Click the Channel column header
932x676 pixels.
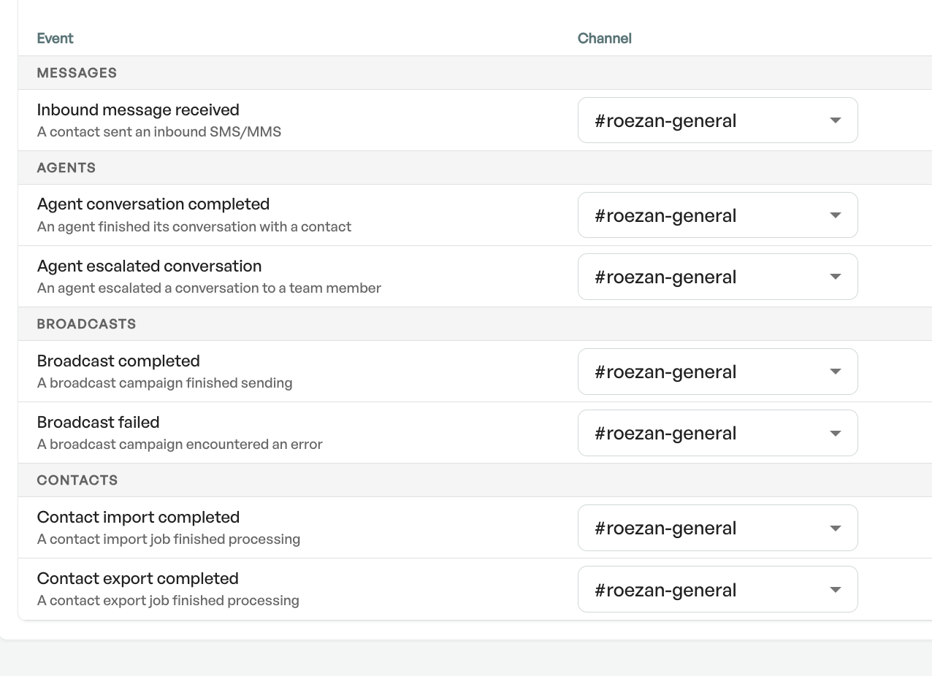click(605, 38)
